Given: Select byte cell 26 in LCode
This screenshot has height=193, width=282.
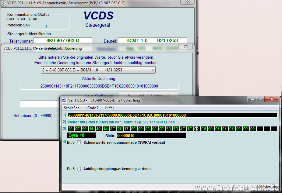Looking at the screenshot, I should [71, 129].
